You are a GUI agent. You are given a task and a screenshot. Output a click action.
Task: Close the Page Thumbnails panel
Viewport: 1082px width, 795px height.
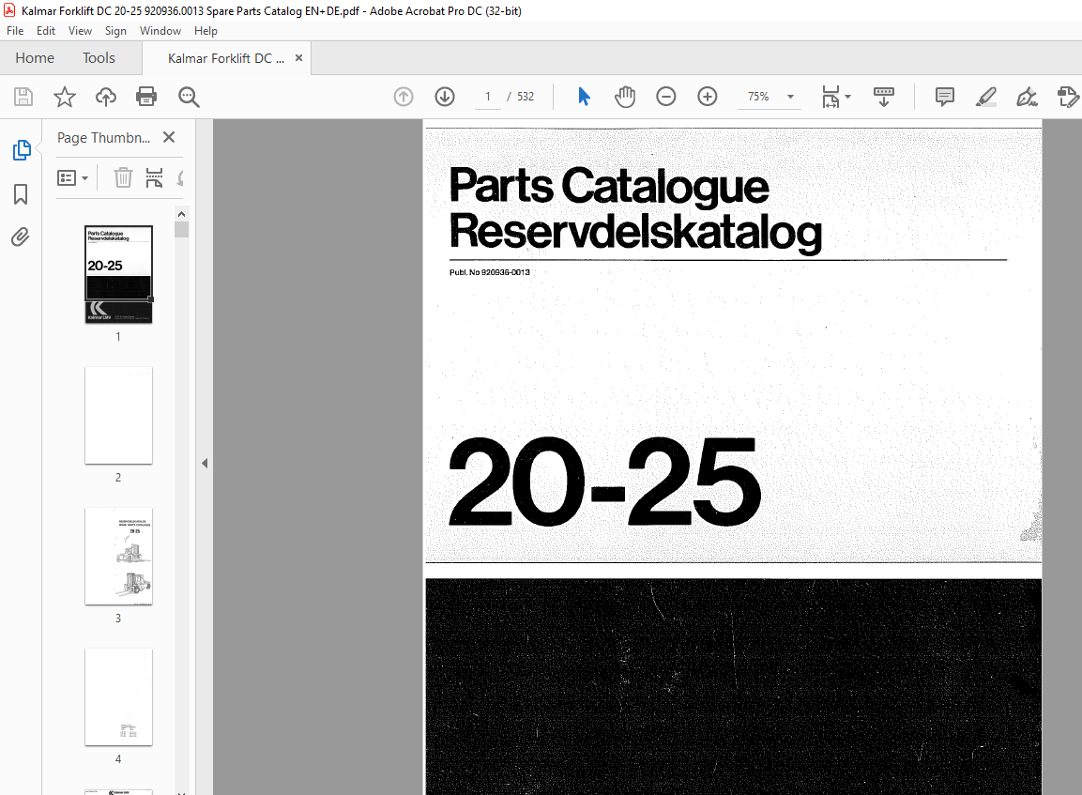(169, 137)
